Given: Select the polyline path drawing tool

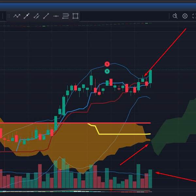Looking at the screenshot, I should pos(17,16).
